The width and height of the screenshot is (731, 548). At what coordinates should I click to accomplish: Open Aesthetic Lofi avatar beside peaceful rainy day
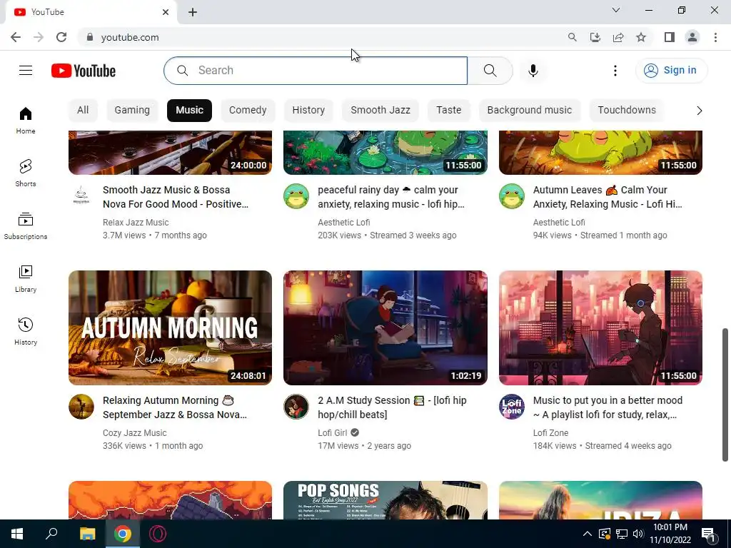tap(296, 196)
